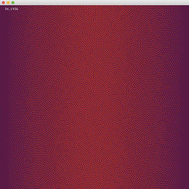This screenshot has width=189, height=189.
Task: Minimize the window using the yellow button
Action: coord(8,3)
